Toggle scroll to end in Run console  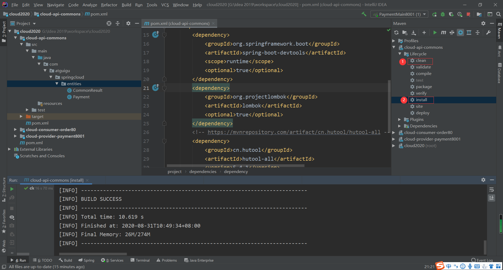491,198
